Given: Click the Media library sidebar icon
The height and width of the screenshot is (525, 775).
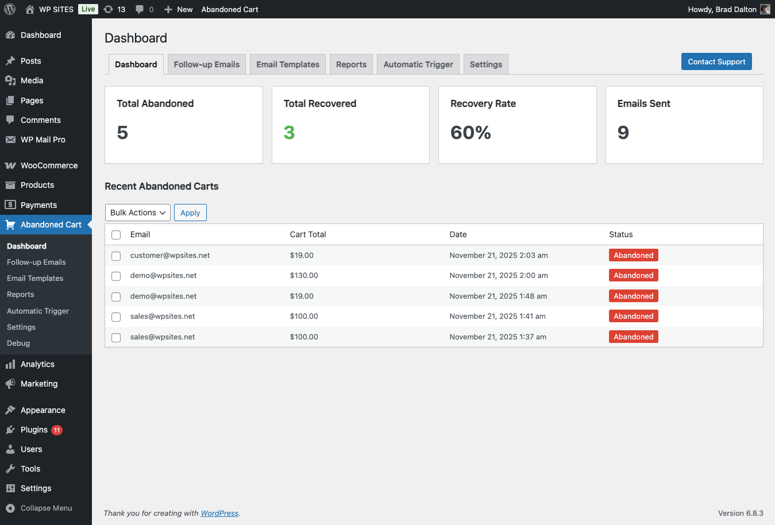Looking at the screenshot, I should [x=10, y=80].
